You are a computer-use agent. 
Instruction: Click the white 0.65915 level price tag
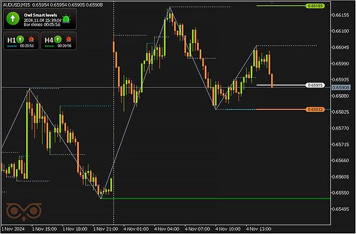[x=315, y=85]
